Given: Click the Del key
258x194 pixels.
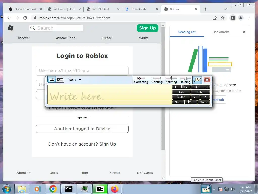Looking at the screenshot, I should coord(200,87).
